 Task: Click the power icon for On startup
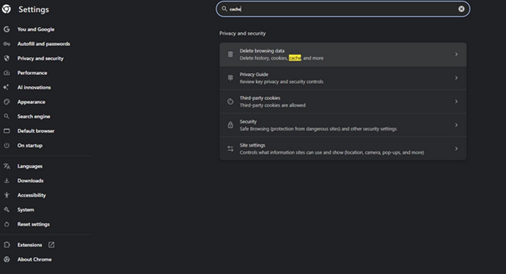(6, 146)
